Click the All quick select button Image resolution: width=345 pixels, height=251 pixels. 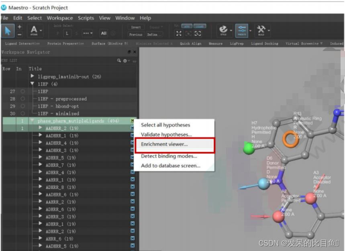point(104,33)
